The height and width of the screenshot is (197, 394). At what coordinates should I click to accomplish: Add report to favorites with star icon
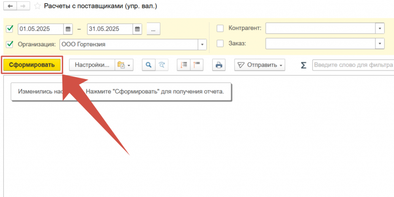(37, 6)
